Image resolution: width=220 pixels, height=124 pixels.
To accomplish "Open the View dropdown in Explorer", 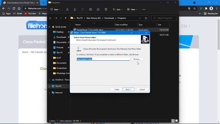I will click(x=132, y=9).
